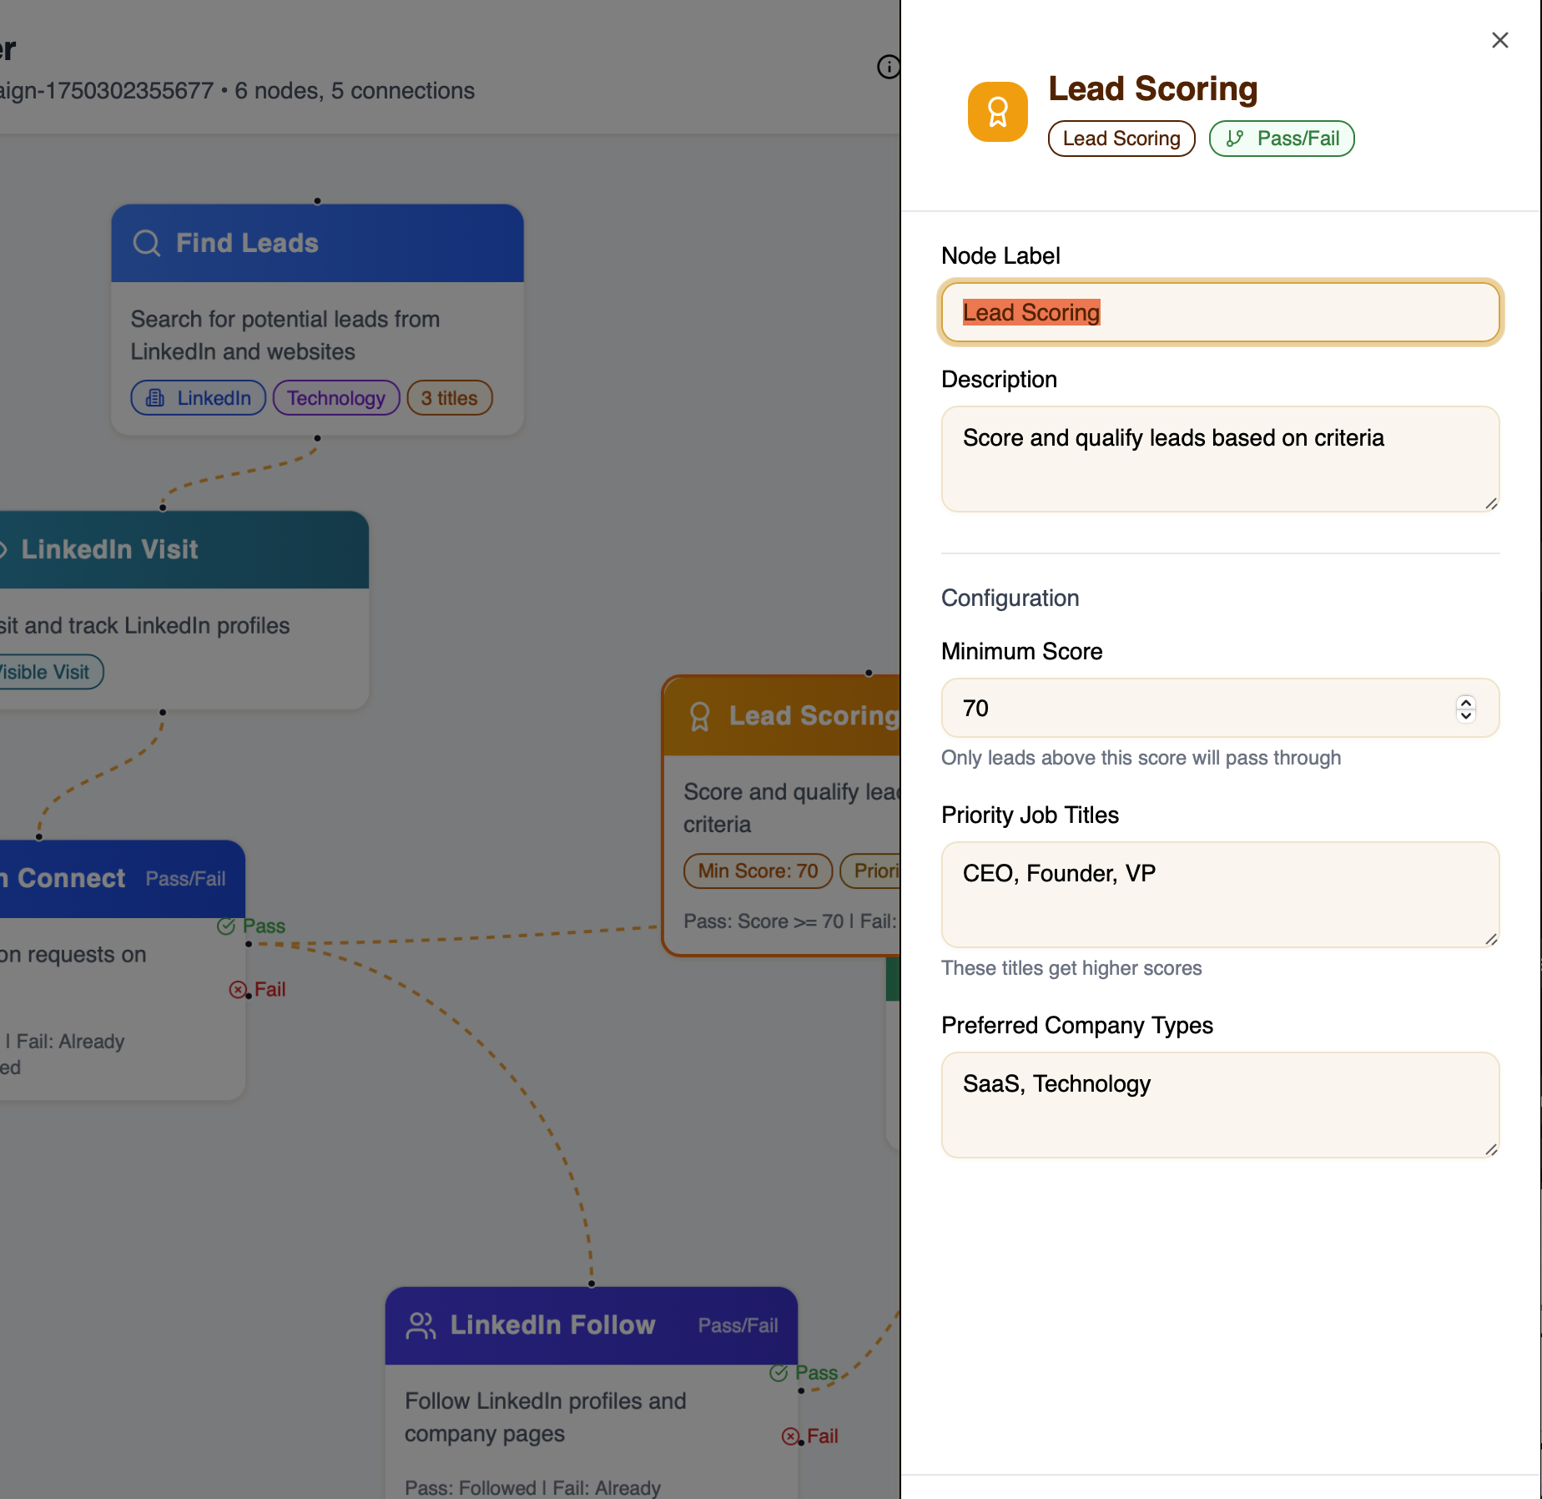Click the award badge icon on Lead Scoring node
Viewport: 1542px width, 1499px height.
point(699,716)
